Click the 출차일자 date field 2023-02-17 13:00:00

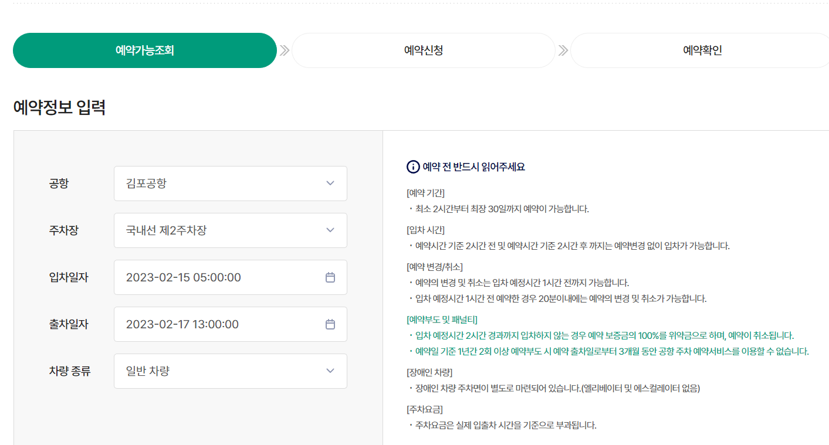coord(231,324)
